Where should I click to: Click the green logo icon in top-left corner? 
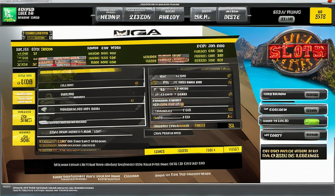pyautogui.click(x=9, y=15)
